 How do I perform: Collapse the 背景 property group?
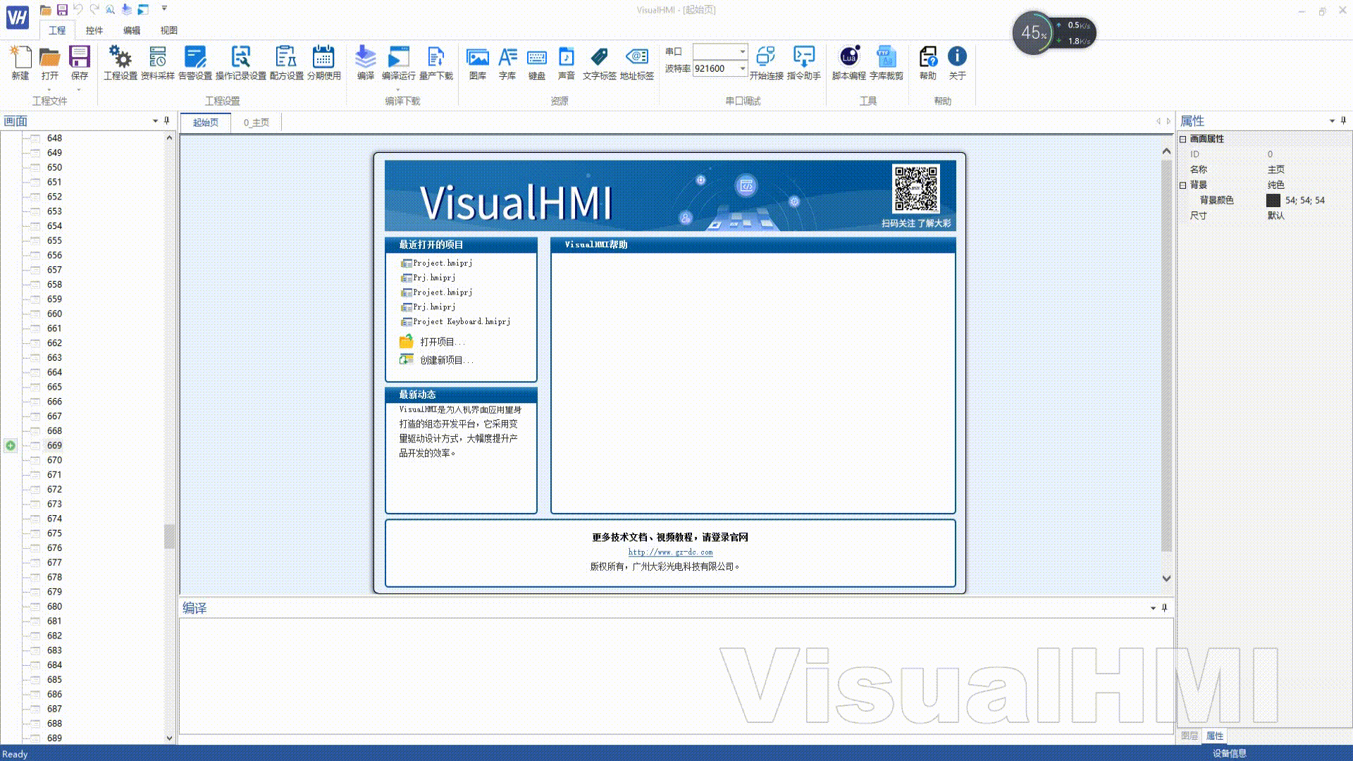pyautogui.click(x=1183, y=185)
